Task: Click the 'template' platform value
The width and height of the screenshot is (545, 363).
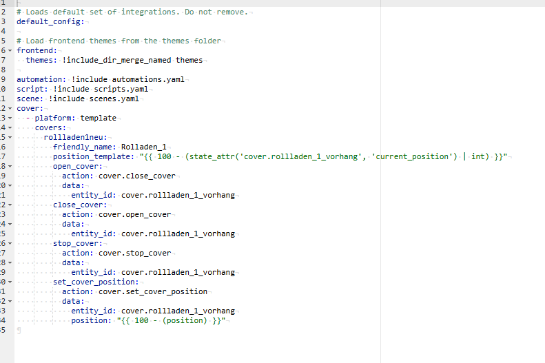Action: [99, 118]
